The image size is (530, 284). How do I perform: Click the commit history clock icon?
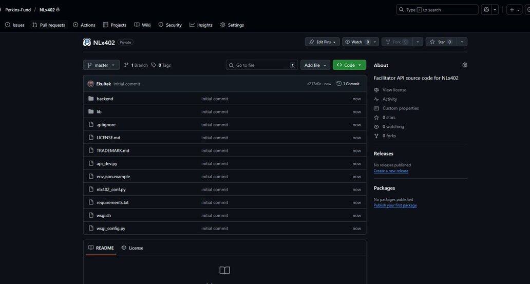(x=339, y=84)
